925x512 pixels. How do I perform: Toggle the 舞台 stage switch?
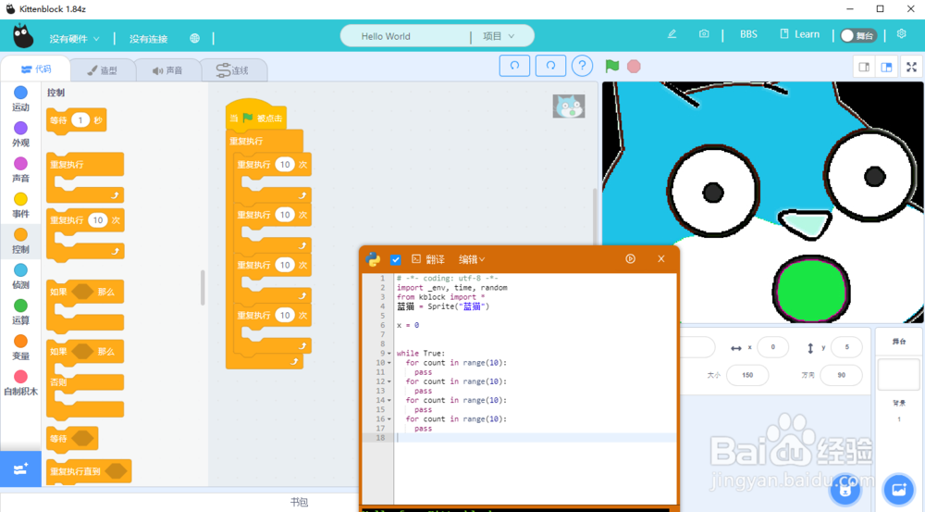point(857,35)
